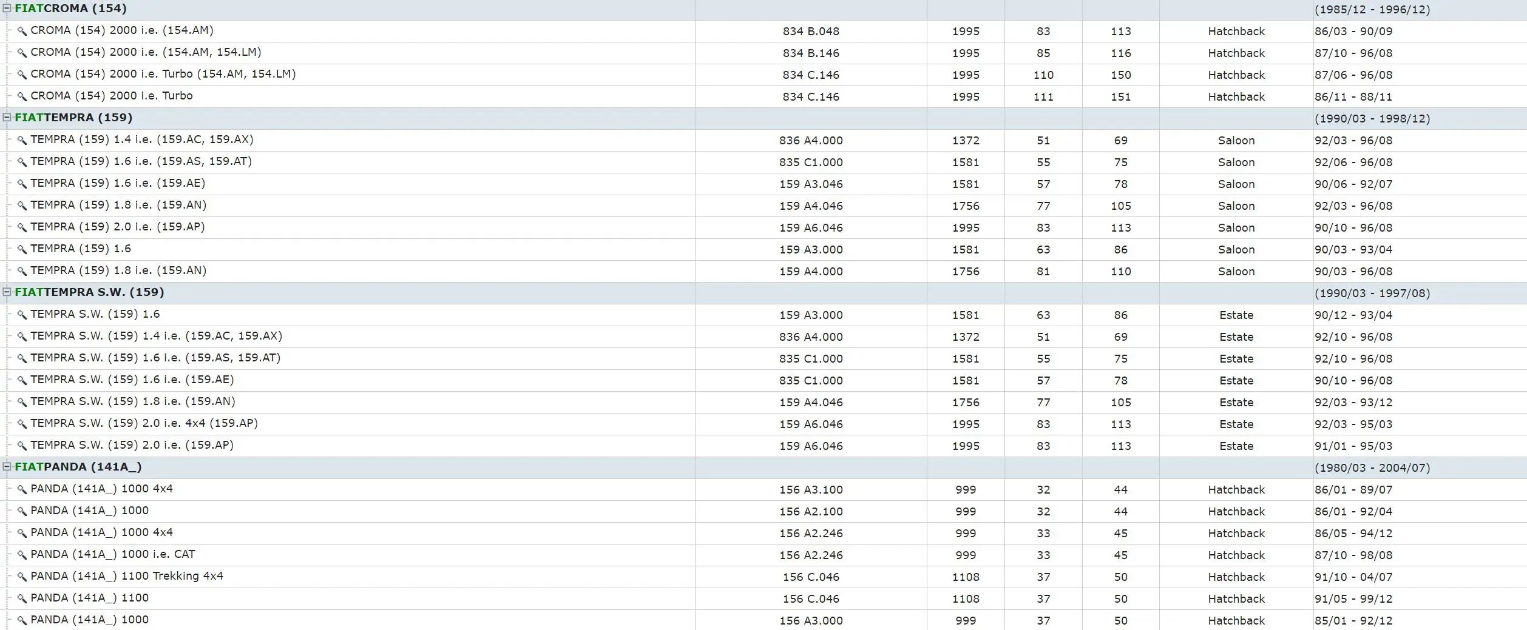This screenshot has width=1527, height=630.
Task: Click magnifier icon for TEMPRA 2.0 i.e. (159.AP)
Action: point(22,227)
